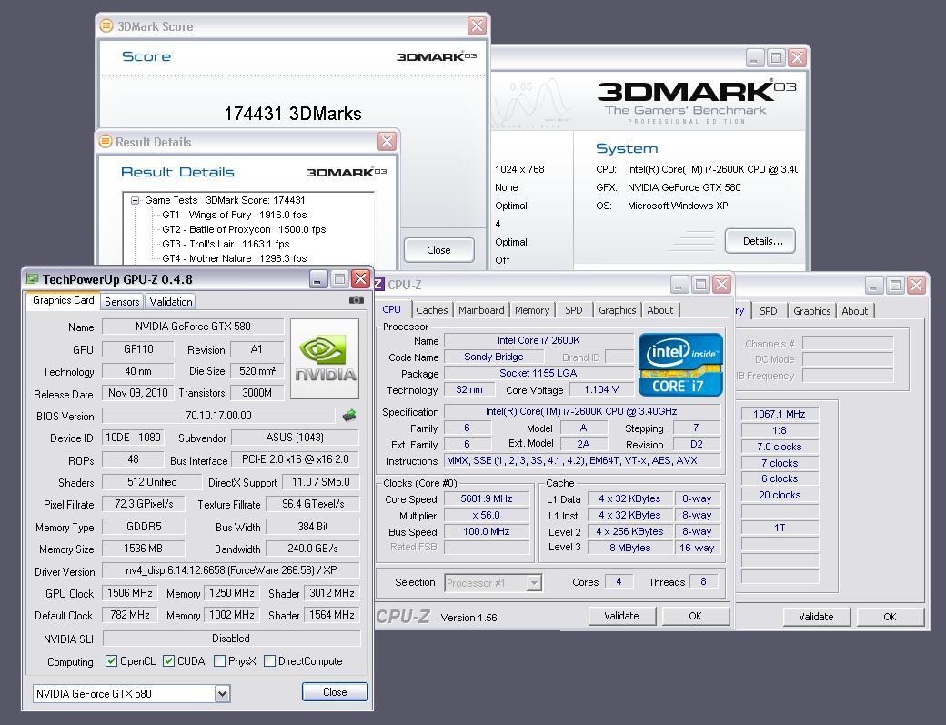
Task: Click Result Details window title icon
Action: [106, 141]
